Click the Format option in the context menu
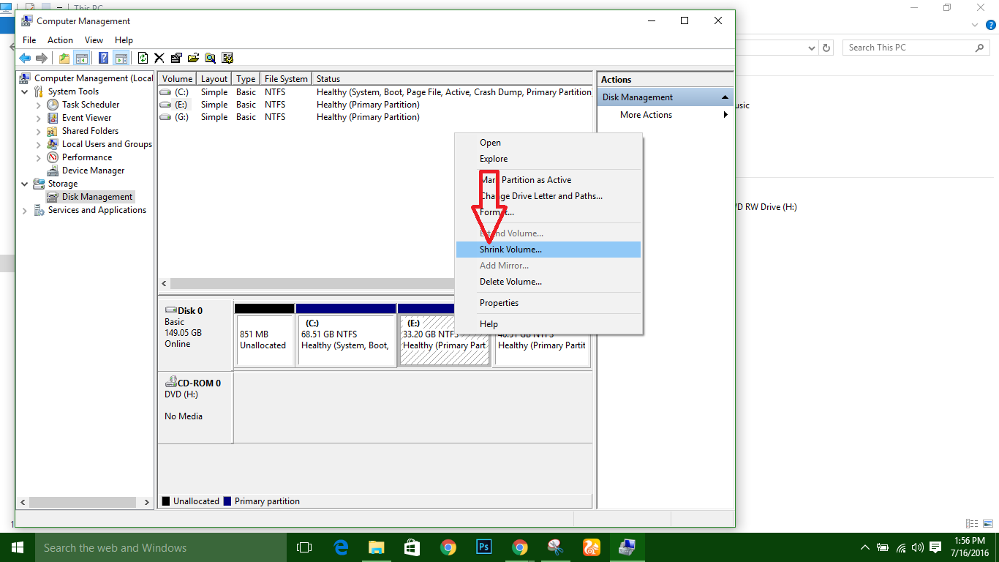 tap(495, 212)
